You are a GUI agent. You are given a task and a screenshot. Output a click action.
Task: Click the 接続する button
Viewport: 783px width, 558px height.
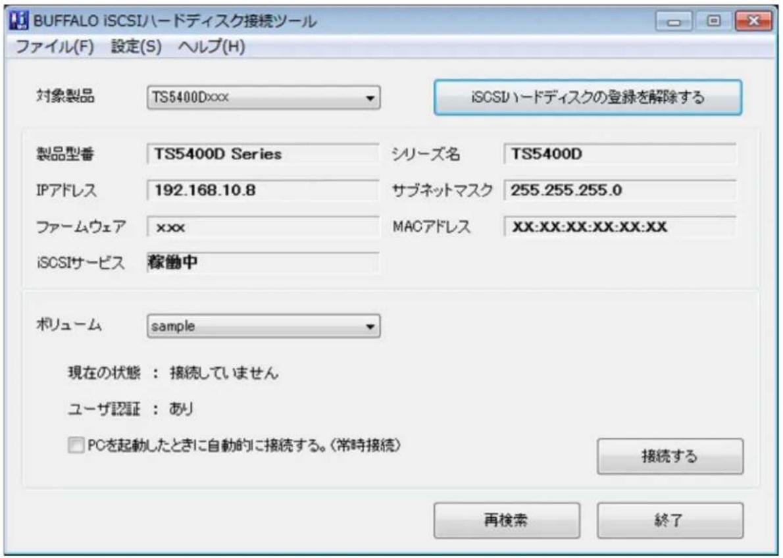pyautogui.click(x=670, y=457)
